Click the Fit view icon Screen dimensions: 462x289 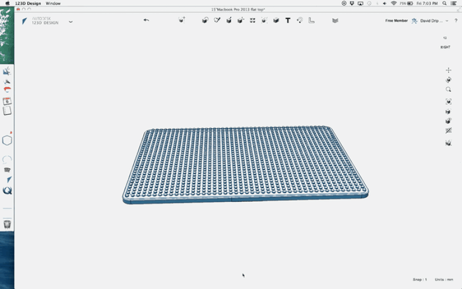tap(449, 102)
